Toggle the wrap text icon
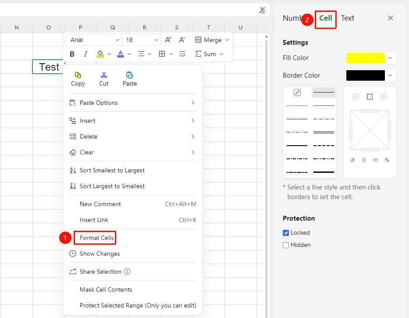The width and height of the screenshot is (409, 318). point(182,54)
